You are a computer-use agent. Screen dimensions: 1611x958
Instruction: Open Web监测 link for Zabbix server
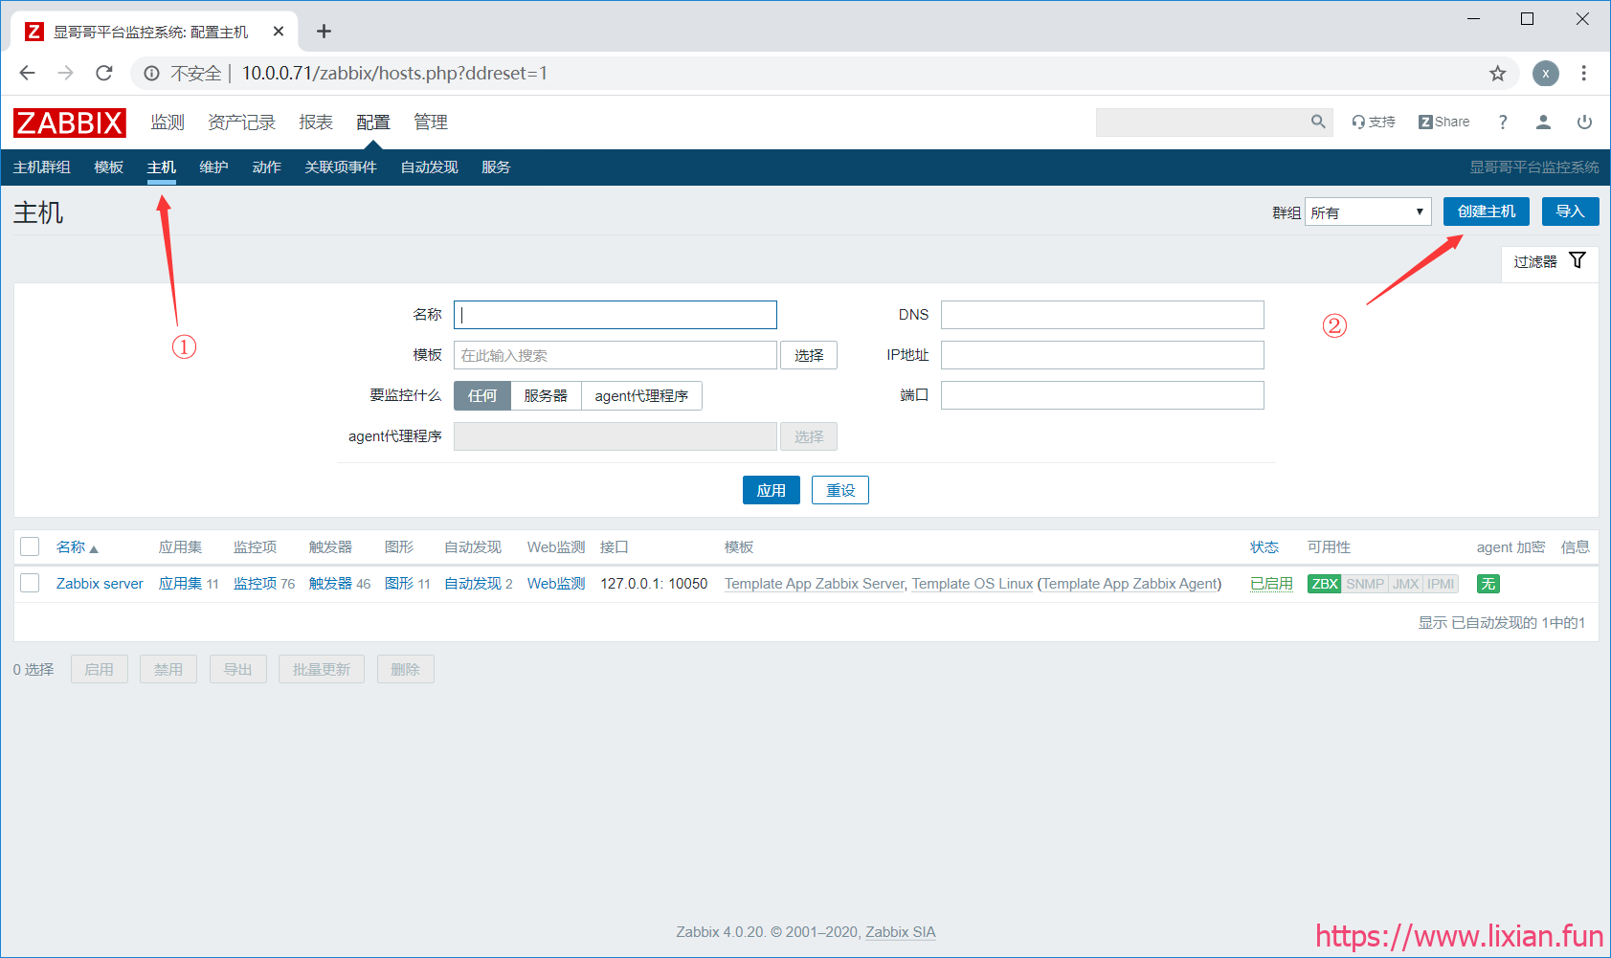[556, 584]
